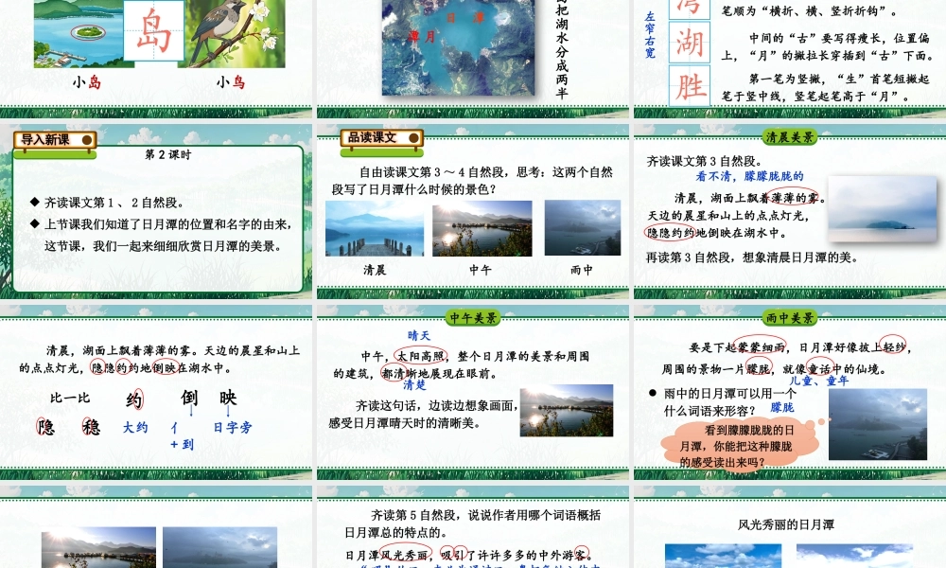This screenshot has width=946, height=568.
Task: Click the island lake illustration
Action: pyautogui.click(x=78, y=33)
